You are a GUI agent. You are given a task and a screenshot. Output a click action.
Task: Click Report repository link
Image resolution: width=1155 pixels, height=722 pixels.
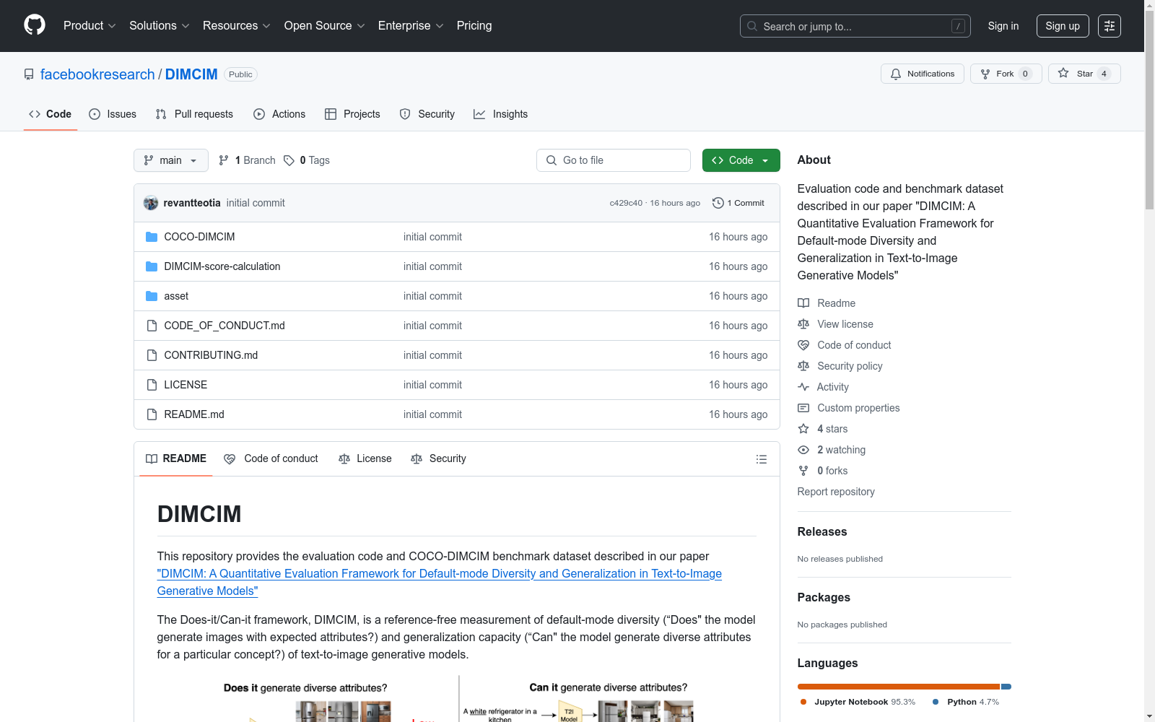pos(836,492)
